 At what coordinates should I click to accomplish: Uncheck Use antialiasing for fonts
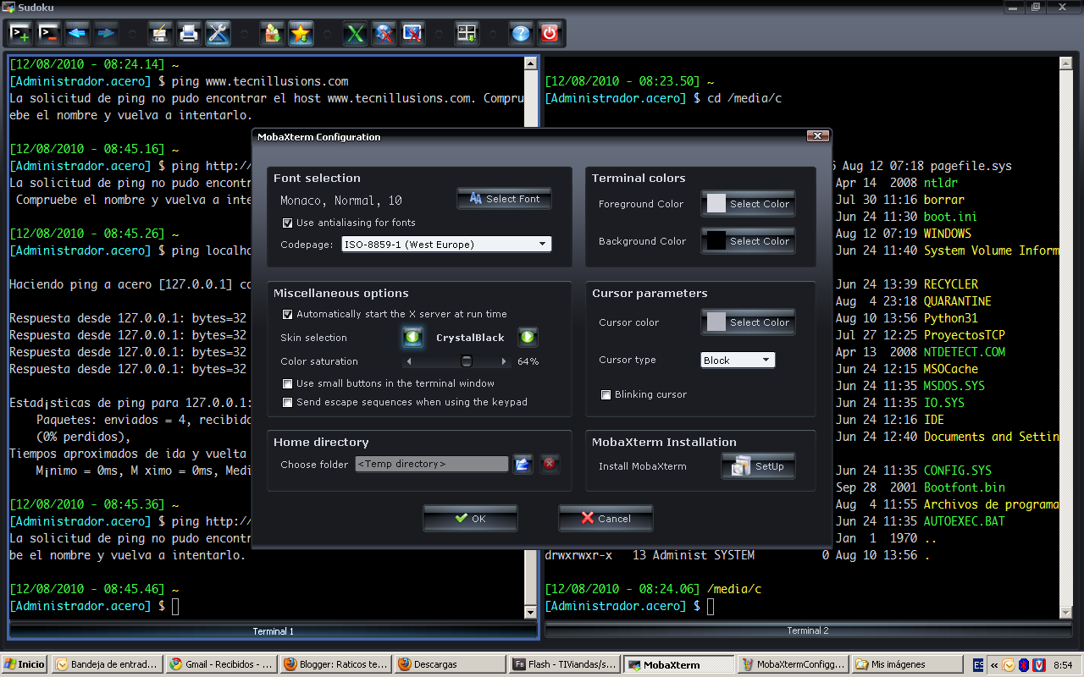tap(289, 223)
